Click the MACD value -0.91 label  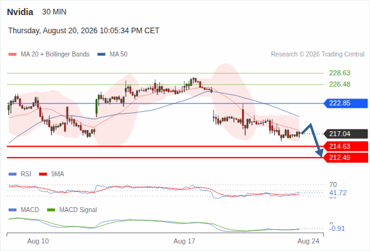337,228
